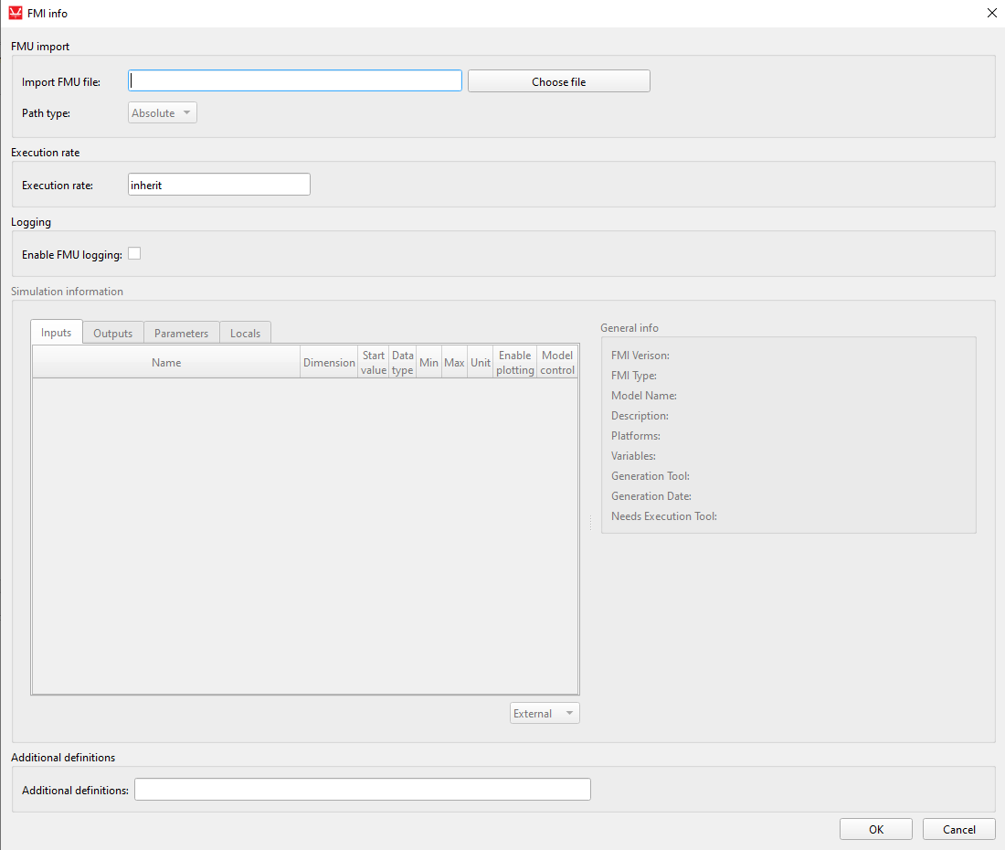Switch to the Inputs tab

click(57, 333)
